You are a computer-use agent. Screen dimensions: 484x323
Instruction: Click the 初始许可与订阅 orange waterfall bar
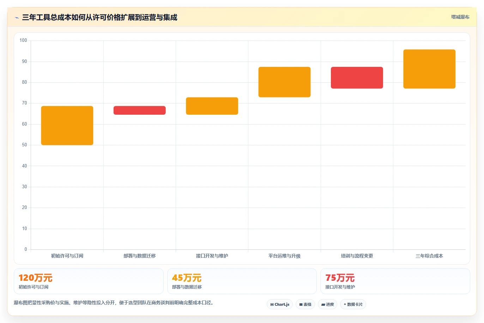coord(67,126)
